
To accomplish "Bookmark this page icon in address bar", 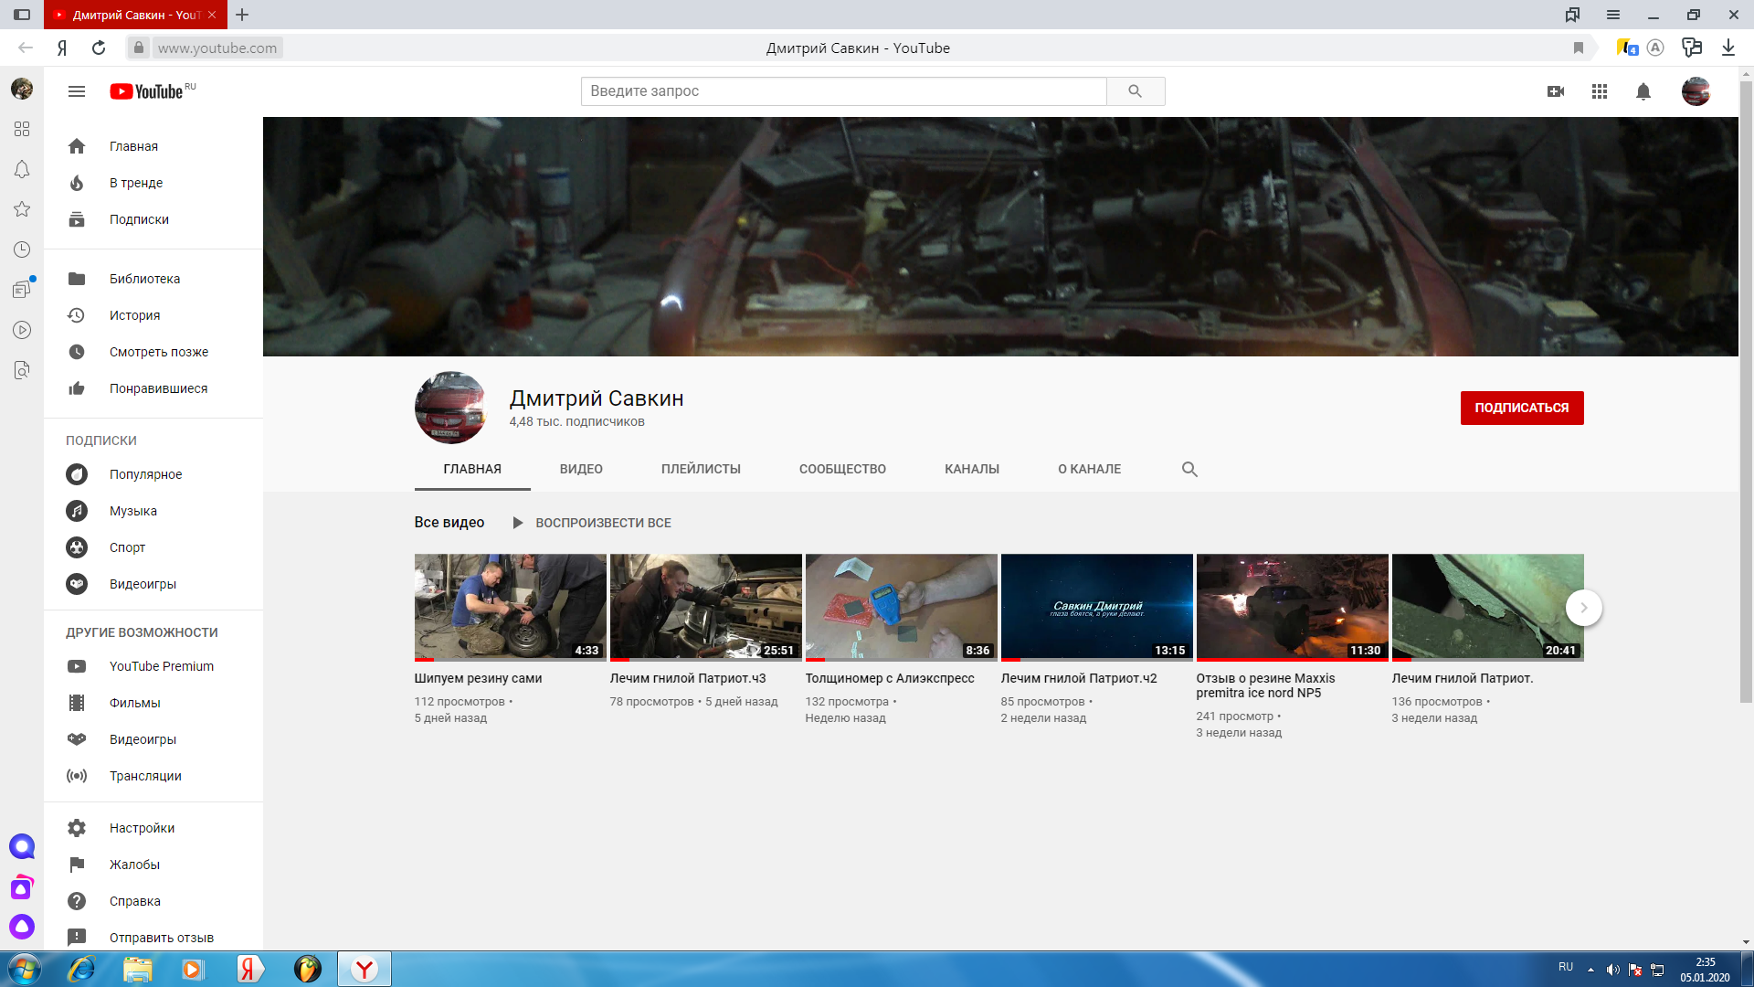I will (x=1579, y=48).
